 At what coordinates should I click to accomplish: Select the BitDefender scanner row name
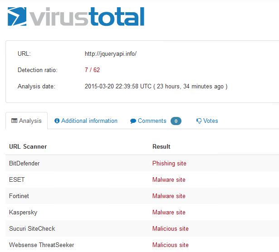pyautogui.click(x=24, y=163)
